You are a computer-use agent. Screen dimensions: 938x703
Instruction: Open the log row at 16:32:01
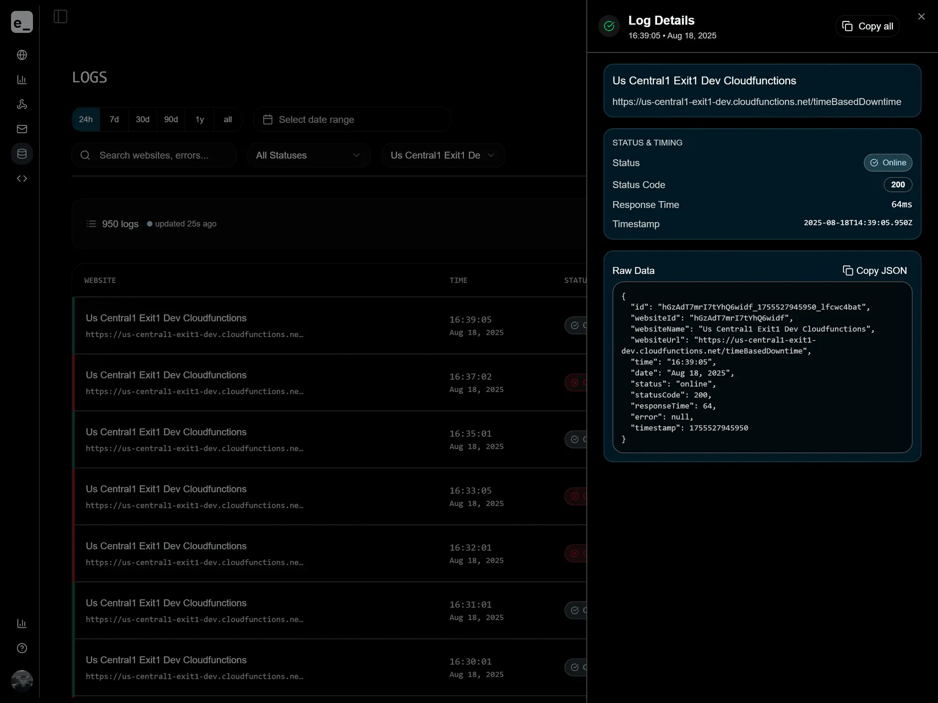330,554
